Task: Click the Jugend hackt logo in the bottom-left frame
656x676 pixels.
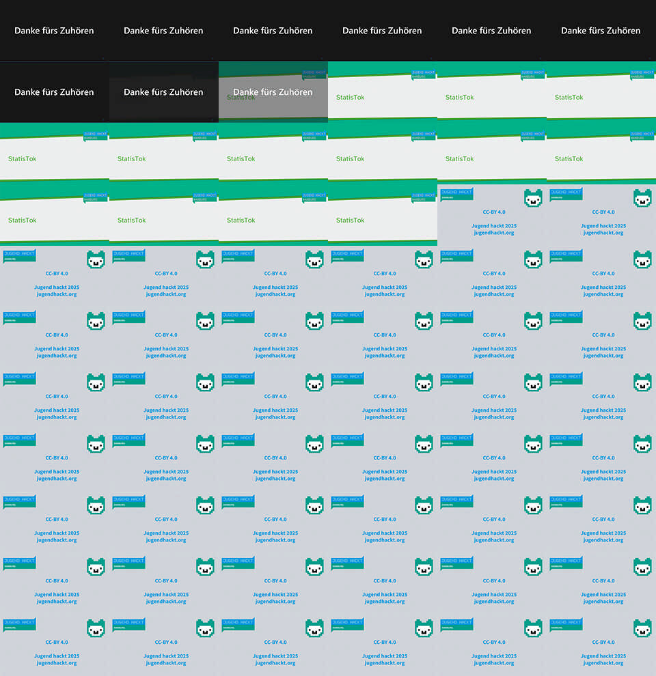Action: (20, 625)
